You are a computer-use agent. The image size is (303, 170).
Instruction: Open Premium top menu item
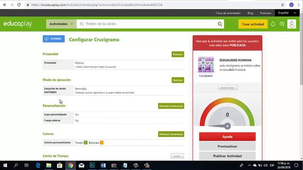(x=266, y=13)
